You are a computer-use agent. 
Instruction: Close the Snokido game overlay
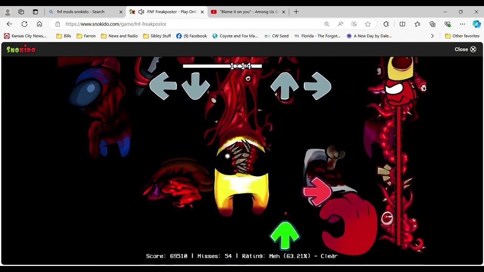(465, 49)
